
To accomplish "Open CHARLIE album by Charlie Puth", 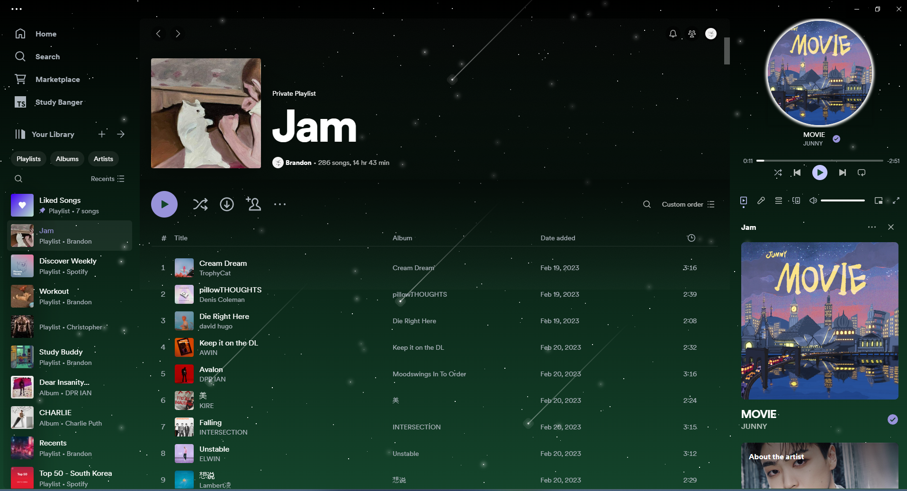I will tap(70, 418).
